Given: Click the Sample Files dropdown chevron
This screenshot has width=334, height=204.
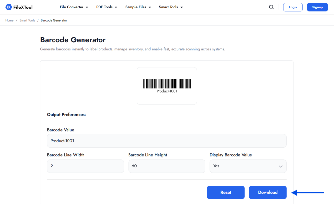Looking at the screenshot, I should point(150,7).
